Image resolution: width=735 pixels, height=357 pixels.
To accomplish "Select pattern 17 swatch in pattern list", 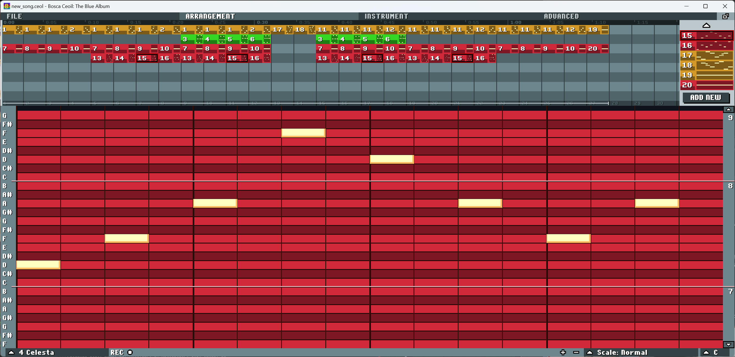I will click(706, 55).
